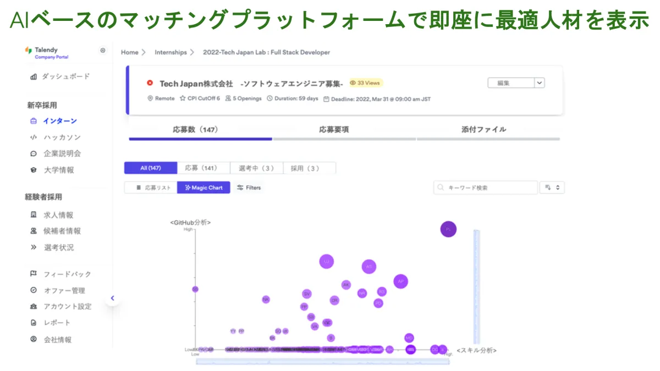Open 求人情報 under 経験者採用
Image resolution: width=660 pixels, height=371 pixels.
point(58,215)
